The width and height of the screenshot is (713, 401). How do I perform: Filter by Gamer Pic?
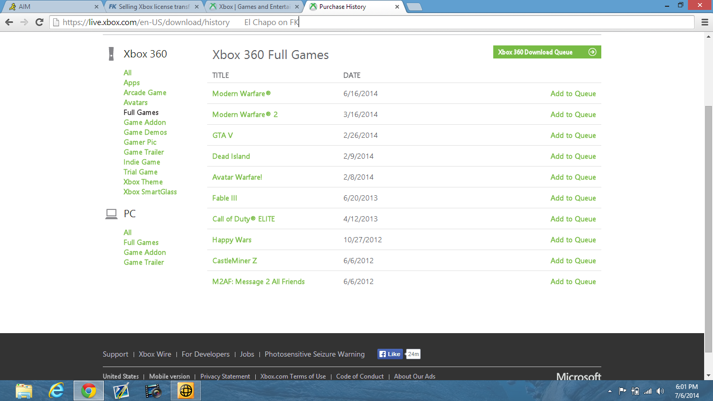coord(140,142)
